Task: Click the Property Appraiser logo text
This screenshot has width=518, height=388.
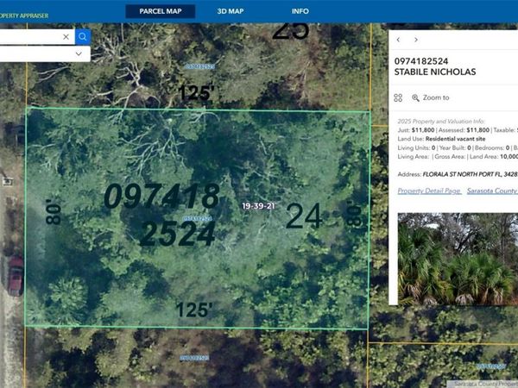Action: click(24, 16)
